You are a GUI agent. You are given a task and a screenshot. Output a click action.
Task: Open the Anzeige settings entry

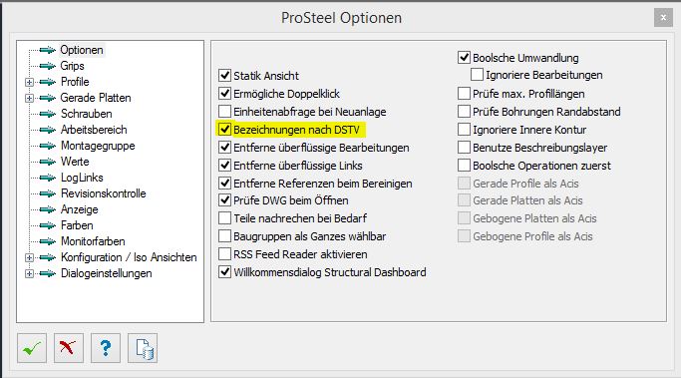(x=80, y=209)
